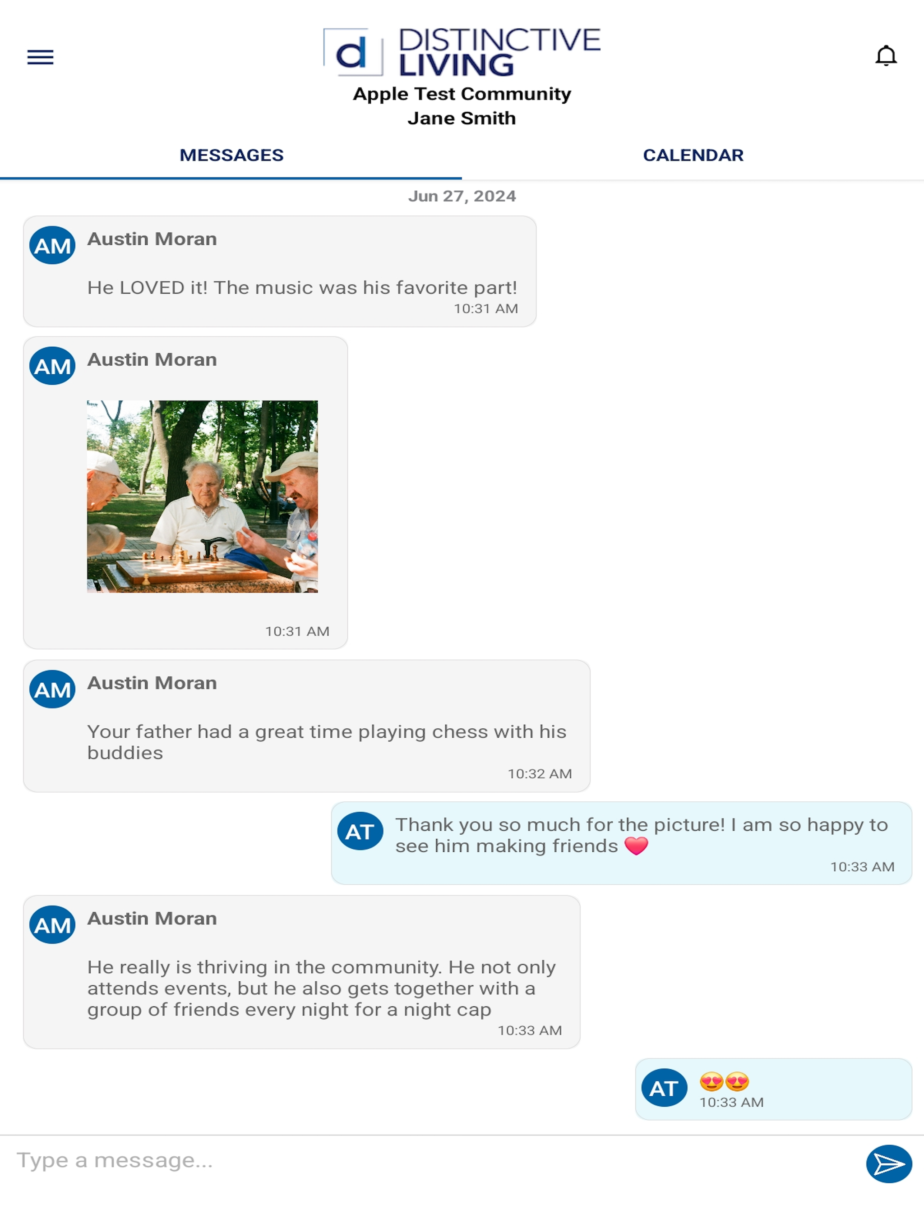Click AT avatar on thank you message
Image resolution: width=924 pixels, height=1232 pixels.
point(360,831)
